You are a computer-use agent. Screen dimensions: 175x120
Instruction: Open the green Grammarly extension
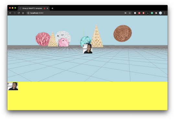(152, 13)
